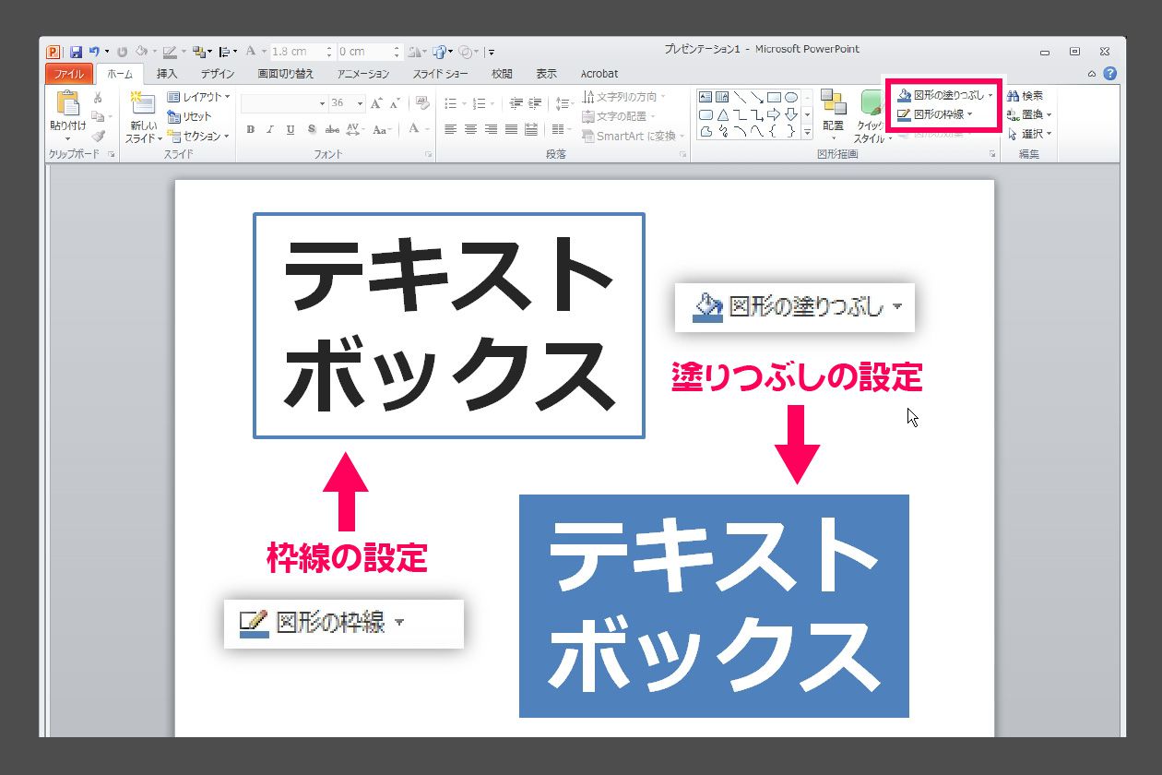Image resolution: width=1162 pixels, height=775 pixels.
Task: Click the paste clipboard icon
Action: pos(68,103)
